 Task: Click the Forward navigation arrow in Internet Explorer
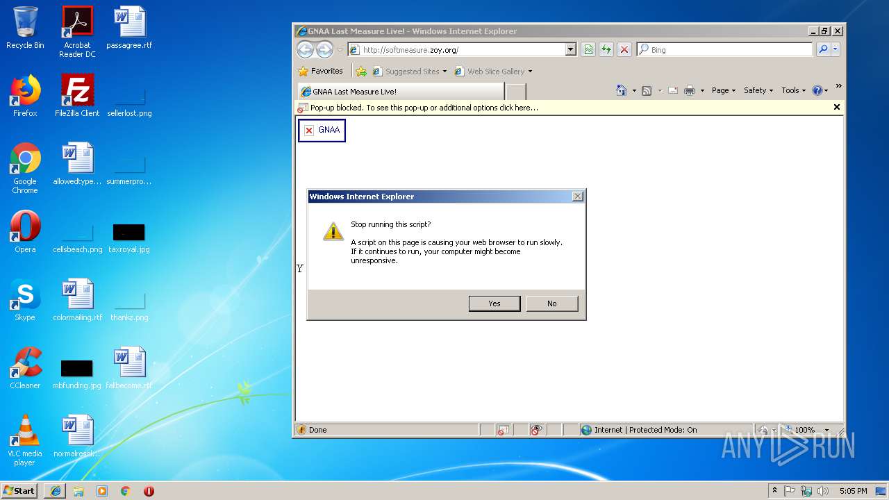pyautogui.click(x=324, y=49)
